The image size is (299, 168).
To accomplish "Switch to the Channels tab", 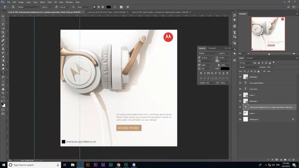I will (249, 58).
